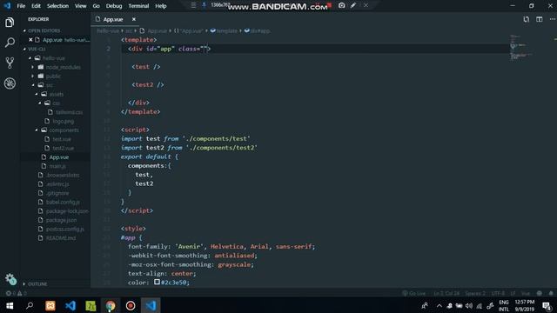Open logo.png in the file tree

(x=64, y=121)
